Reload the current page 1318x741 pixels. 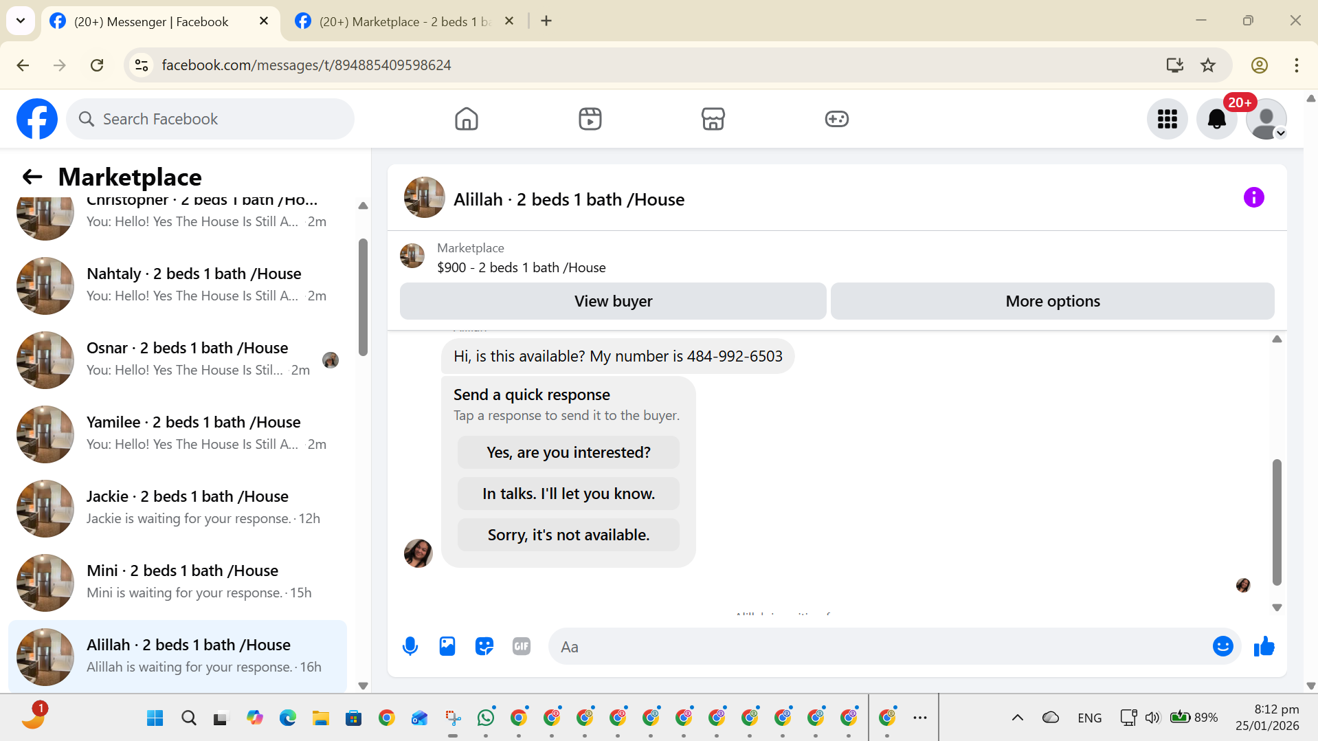click(97, 65)
